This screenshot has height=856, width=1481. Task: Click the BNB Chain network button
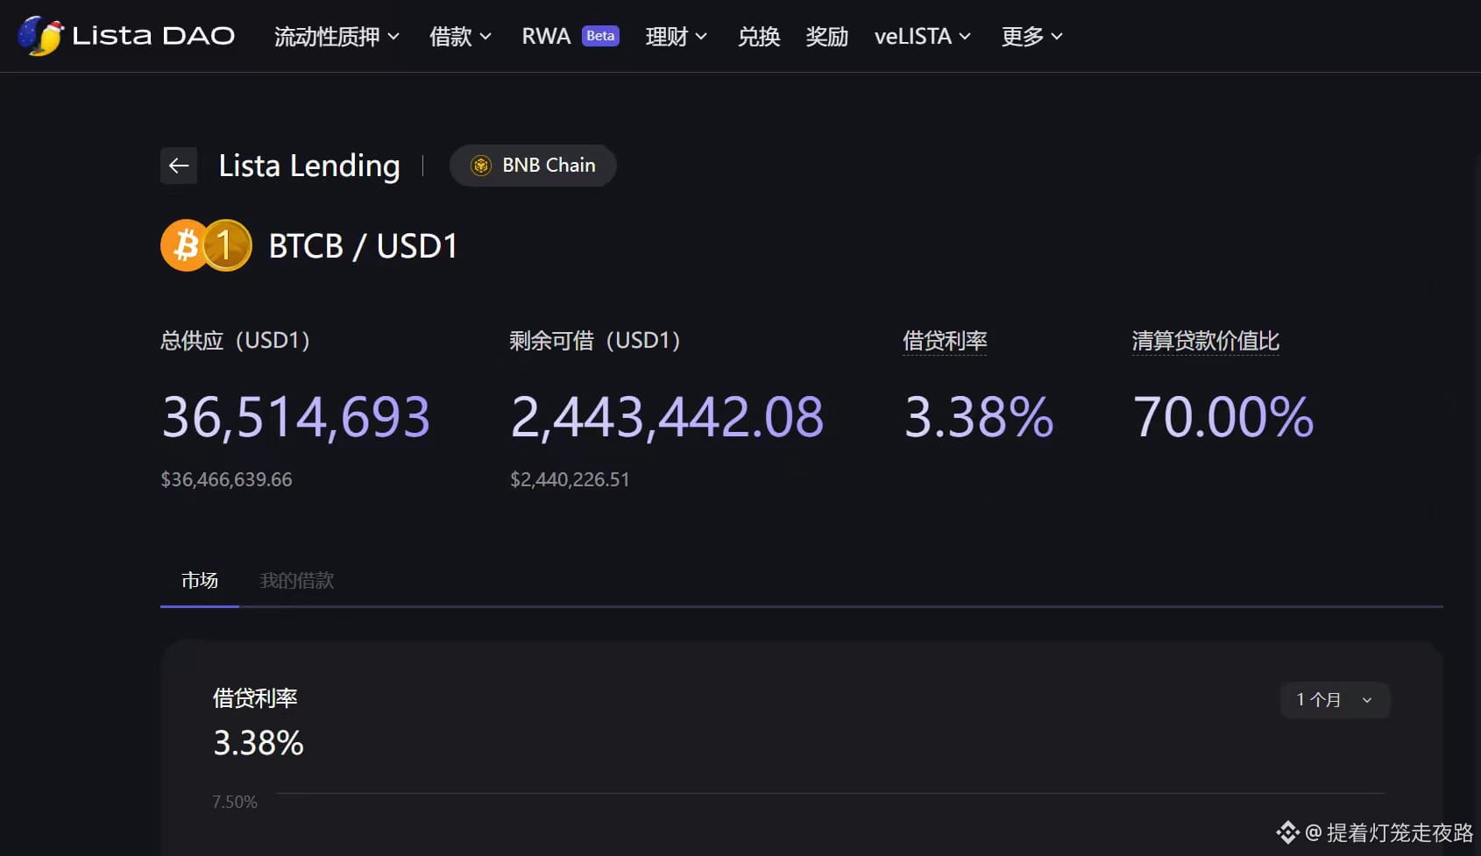(x=533, y=166)
